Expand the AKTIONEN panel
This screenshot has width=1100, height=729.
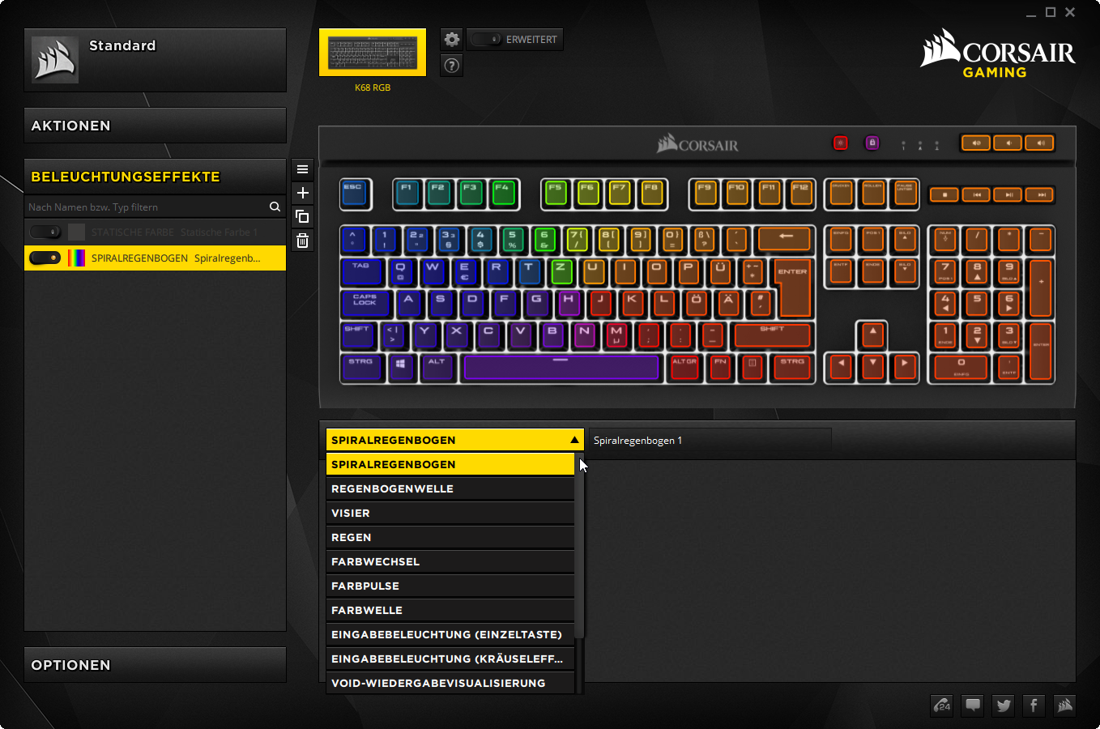(x=155, y=126)
